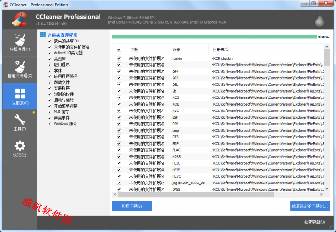
Task: Sort by the 问题 column header
Action: (135, 49)
